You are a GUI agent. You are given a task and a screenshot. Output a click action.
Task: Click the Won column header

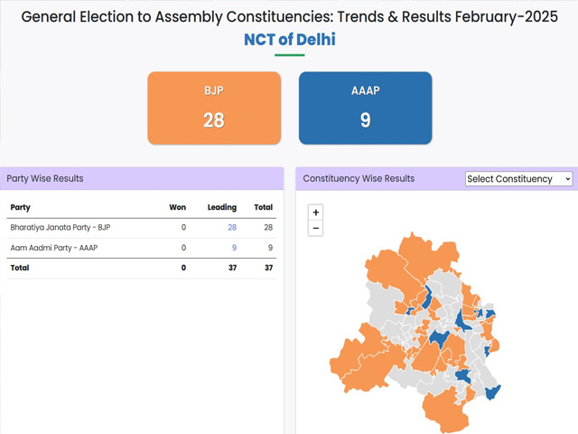pos(178,207)
